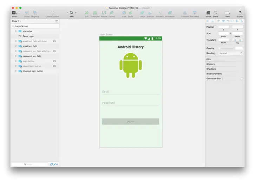The image size is (255, 182).
Task: Show the login button layer
Action: point(54,61)
